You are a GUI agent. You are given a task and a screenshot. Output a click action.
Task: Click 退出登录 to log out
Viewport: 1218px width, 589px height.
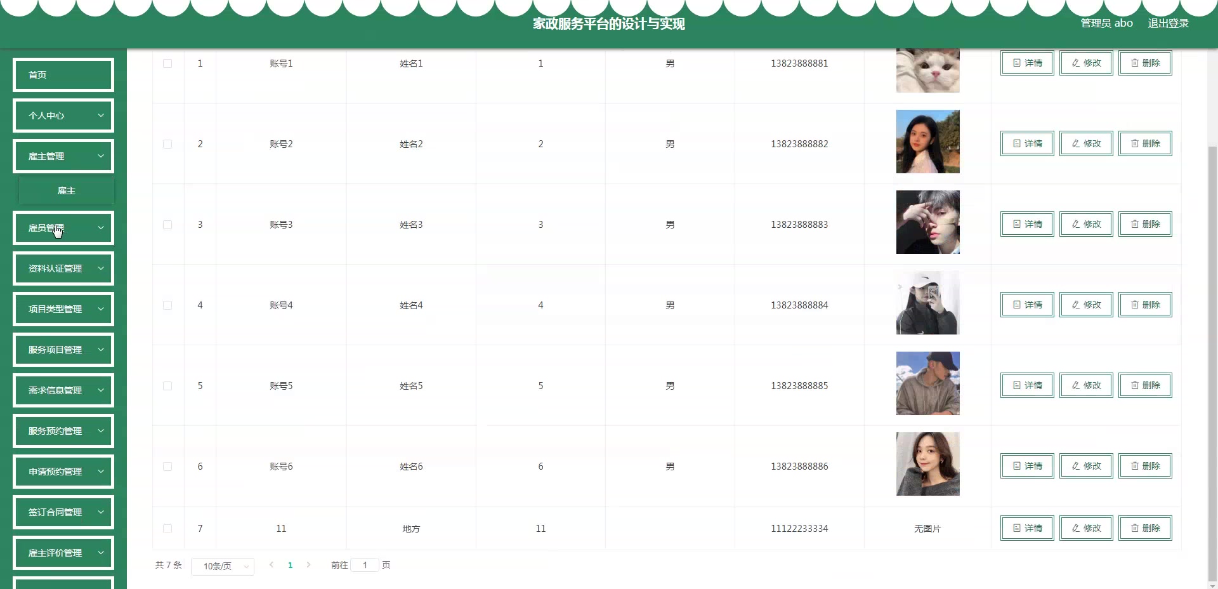pyautogui.click(x=1168, y=23)
